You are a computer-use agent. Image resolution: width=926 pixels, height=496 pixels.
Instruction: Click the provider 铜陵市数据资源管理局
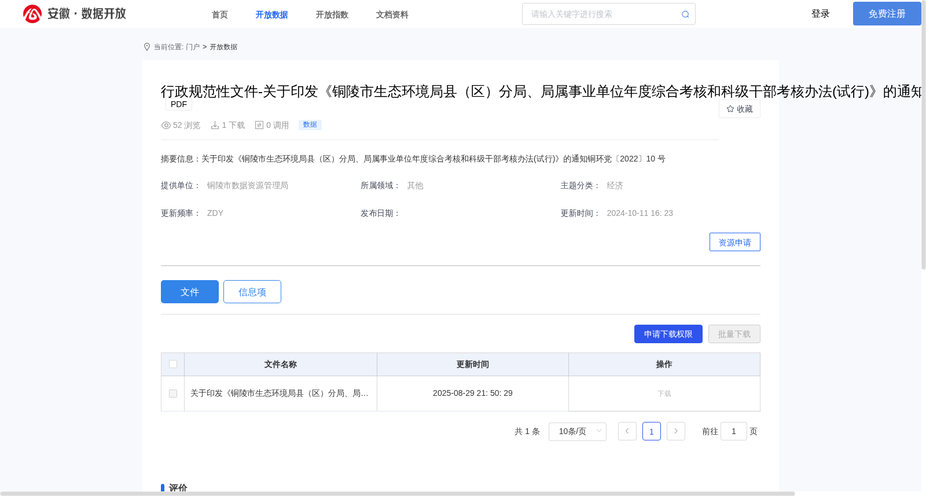click(248, 186)
